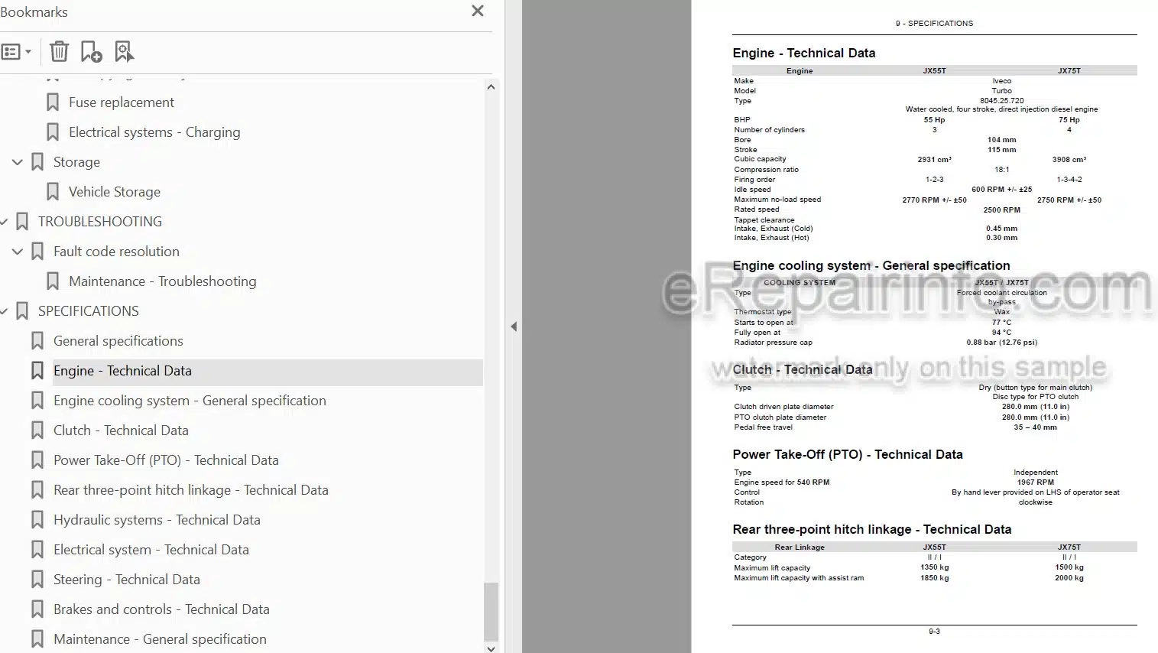Screen dimensions: 1158x653
Task: Open Fault code resolution bookmark
Action: (x=116, y=252)
